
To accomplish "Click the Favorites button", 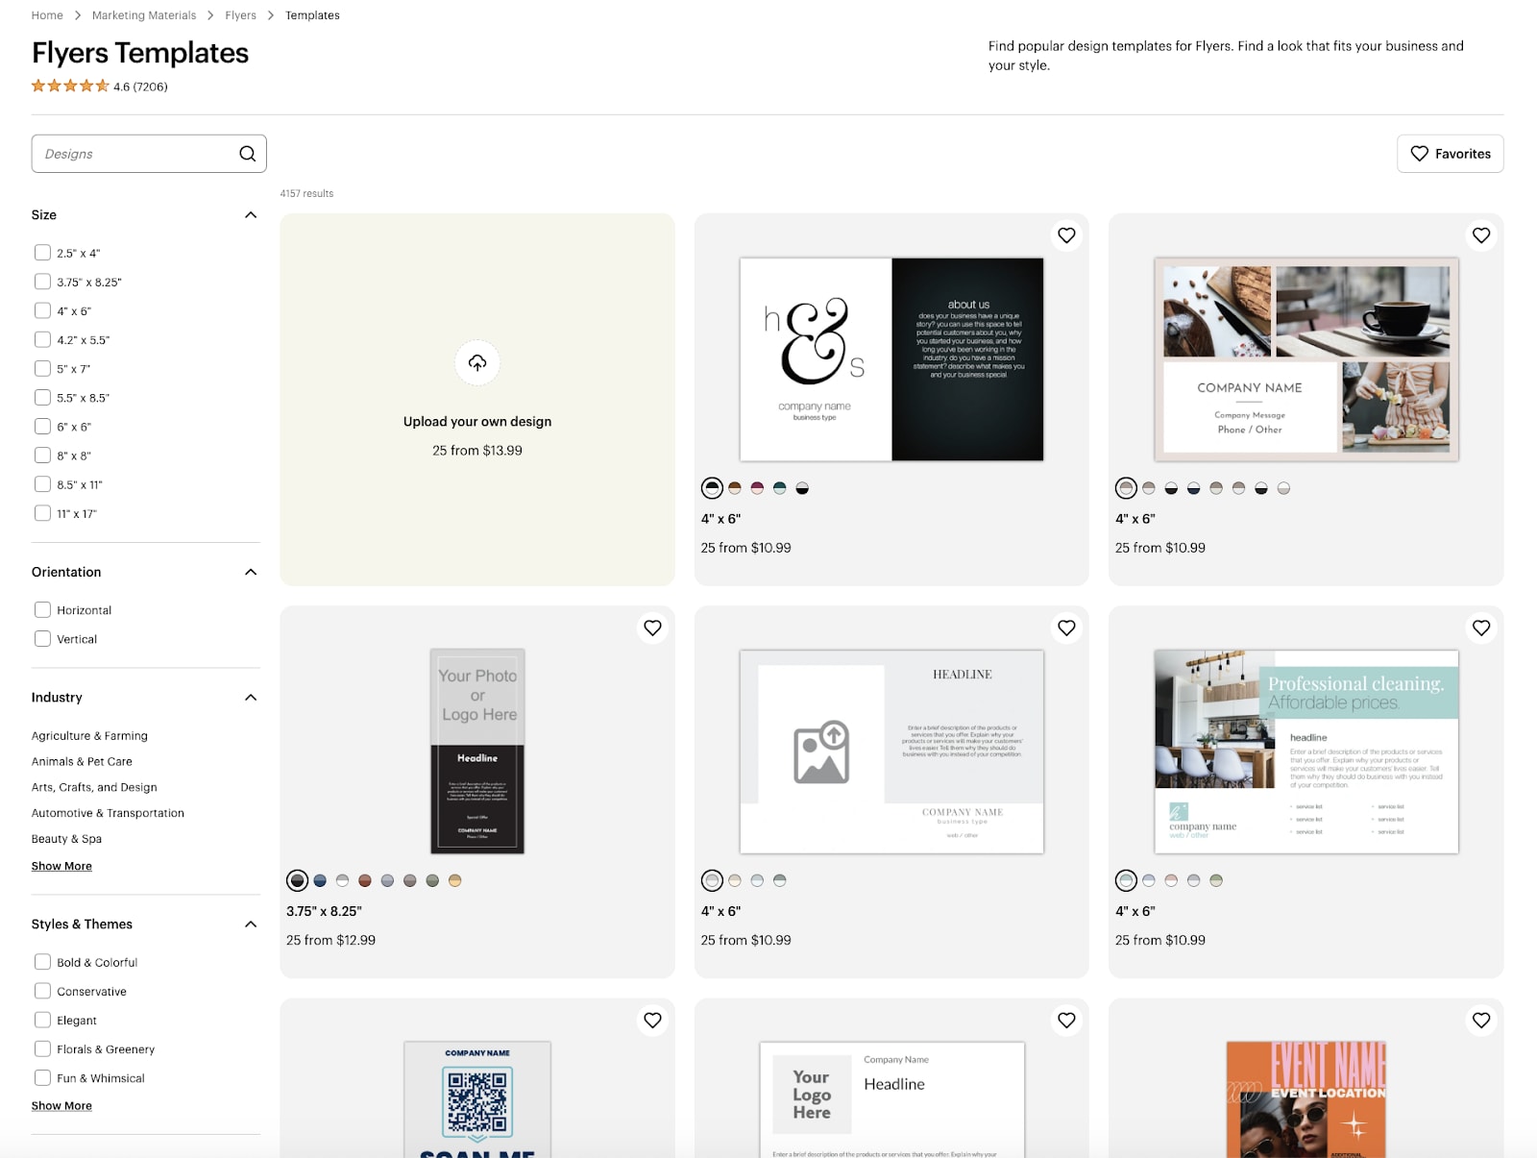I will (x=1451, y=153).
